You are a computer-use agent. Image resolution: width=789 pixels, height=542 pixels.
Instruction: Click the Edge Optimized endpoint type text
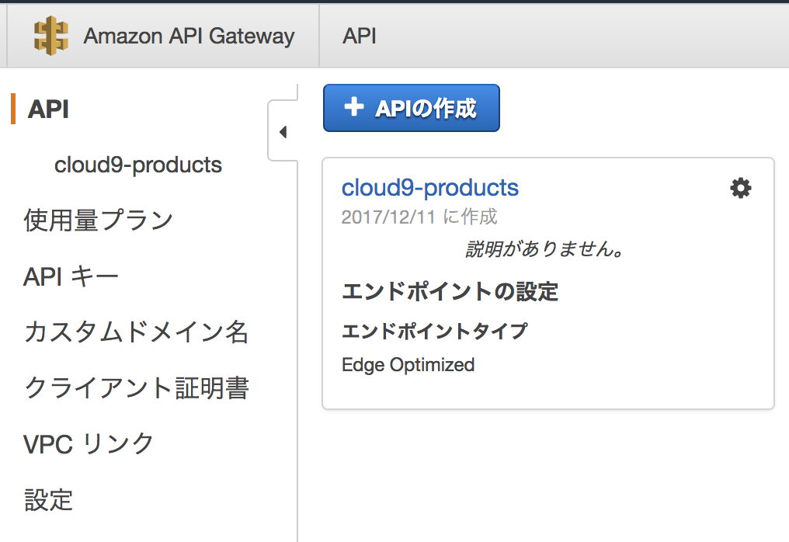click(408, 365)
